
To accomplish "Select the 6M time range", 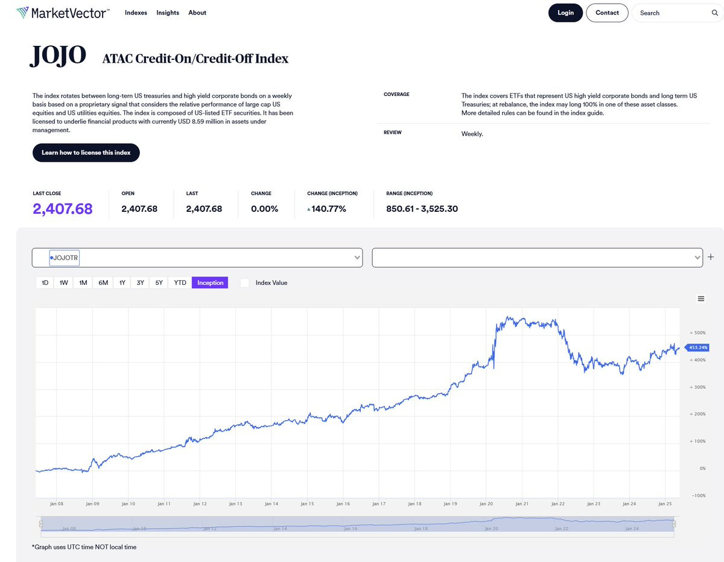I will (x=103, y=283).
